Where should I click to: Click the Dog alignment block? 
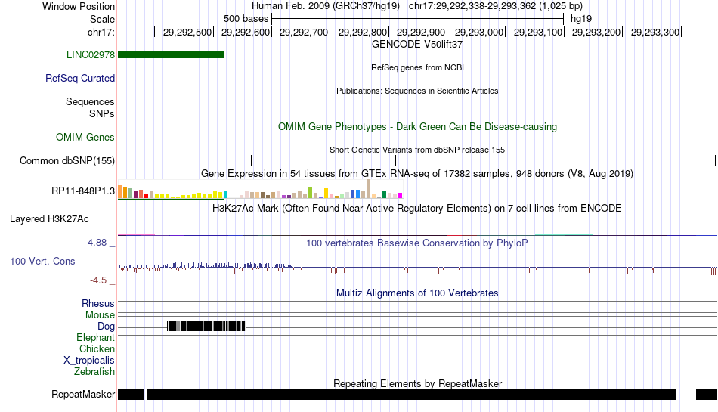(206, 326)
